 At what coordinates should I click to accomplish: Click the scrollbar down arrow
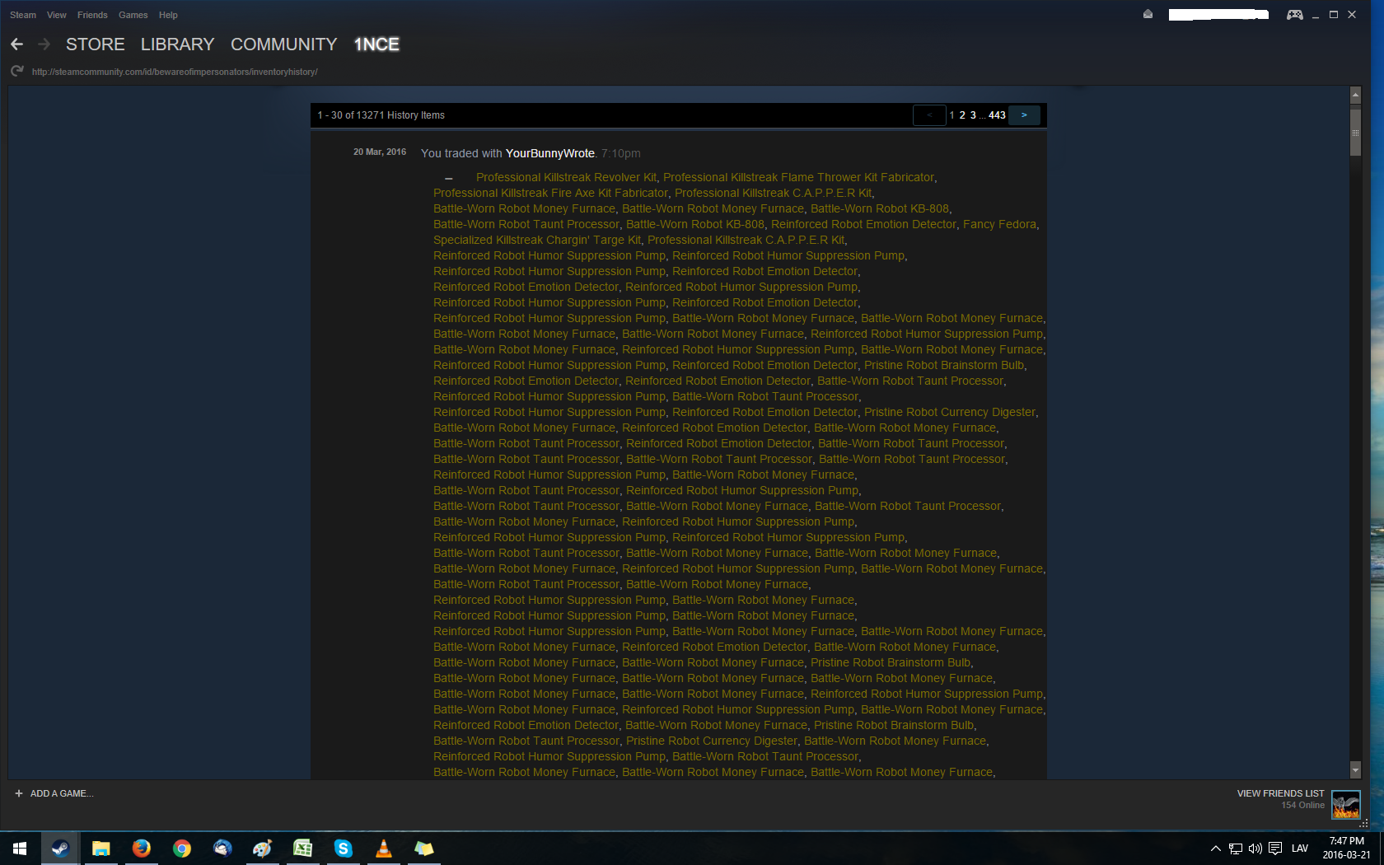1355,770
